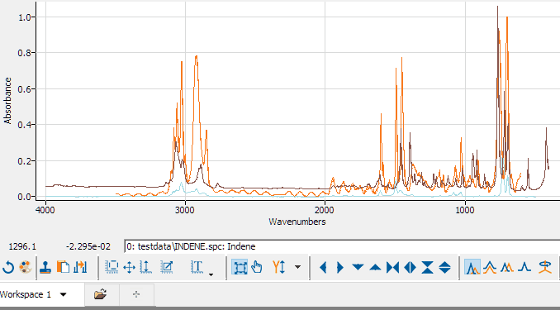The height and width of the screenshot is (310, 560).
Task: Click the dashed box edit icon
Action: point(167,268)
